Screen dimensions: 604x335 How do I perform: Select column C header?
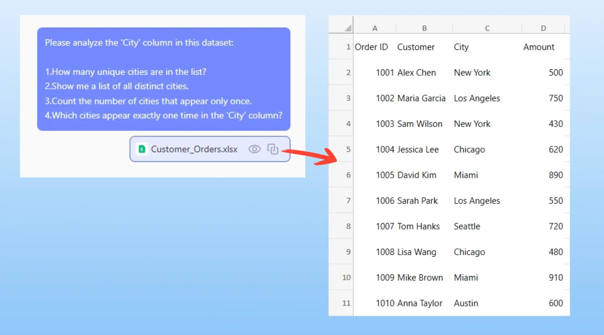pos(487,28)
